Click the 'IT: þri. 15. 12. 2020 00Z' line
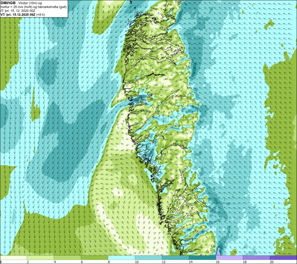This screenshot has width=297, height=264. (x=18, y=11)
